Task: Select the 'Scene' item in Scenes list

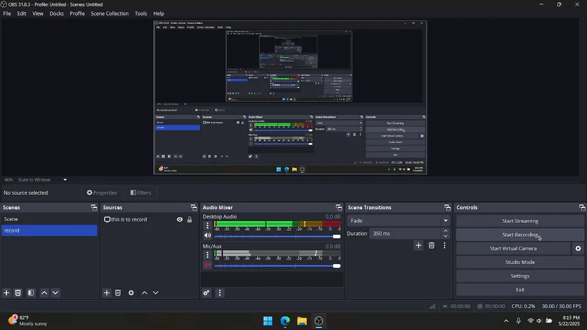Action: pyautogui.click(x=49, y=219)
